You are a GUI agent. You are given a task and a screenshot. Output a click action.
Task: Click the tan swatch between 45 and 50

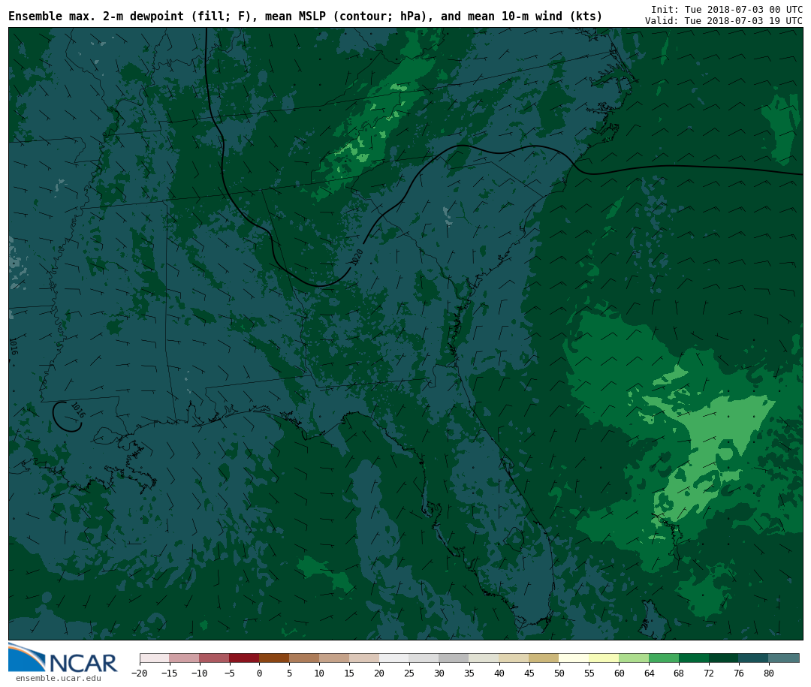[x=544, y=658]
